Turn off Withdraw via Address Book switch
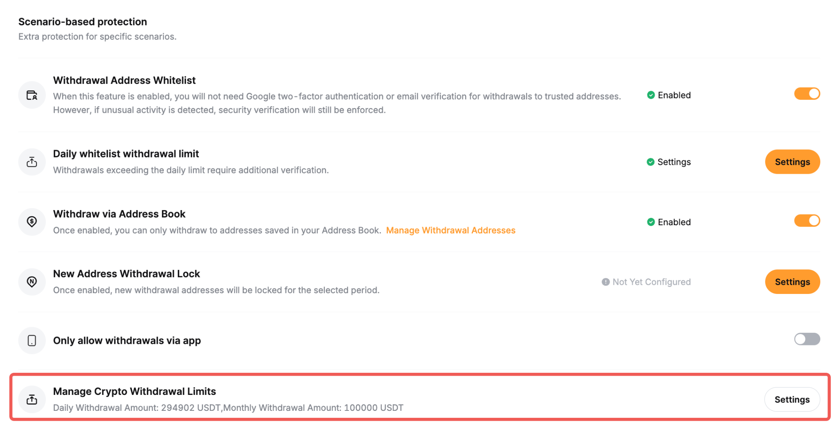837x428 pixels. point(807,221)
